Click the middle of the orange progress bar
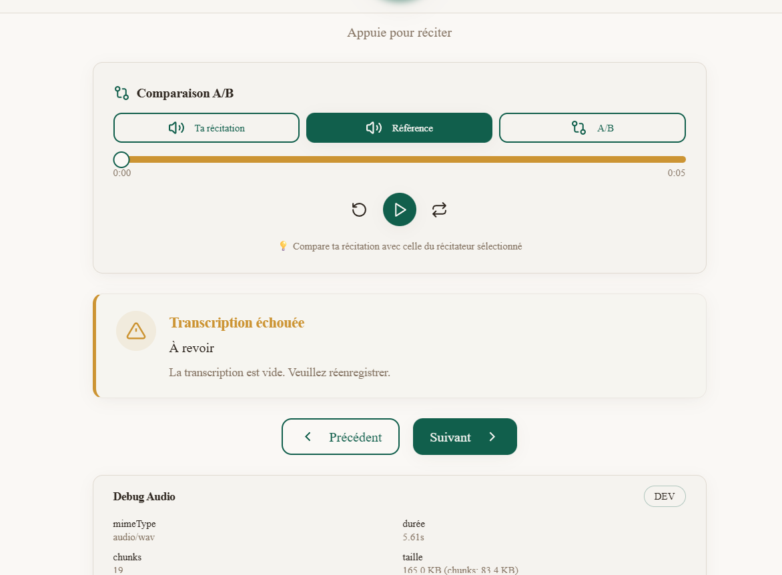The width and height of the screenshot is (782, 575). click(x=403, y=159)
